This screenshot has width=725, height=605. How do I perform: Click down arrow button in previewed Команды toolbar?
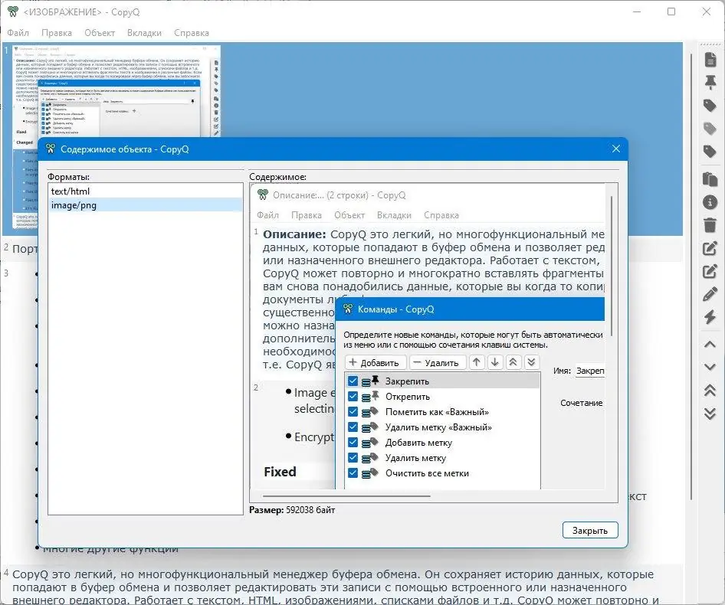click(495, 362)
